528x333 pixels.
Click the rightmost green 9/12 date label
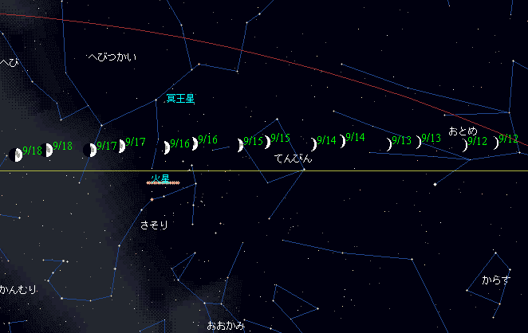508,139
